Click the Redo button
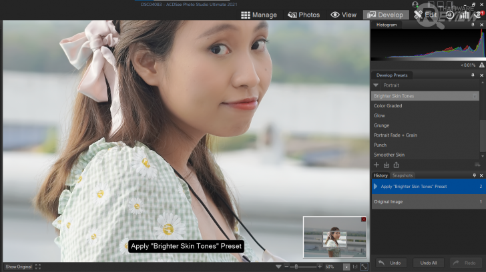The image size is (486, 272). point(465,263)
